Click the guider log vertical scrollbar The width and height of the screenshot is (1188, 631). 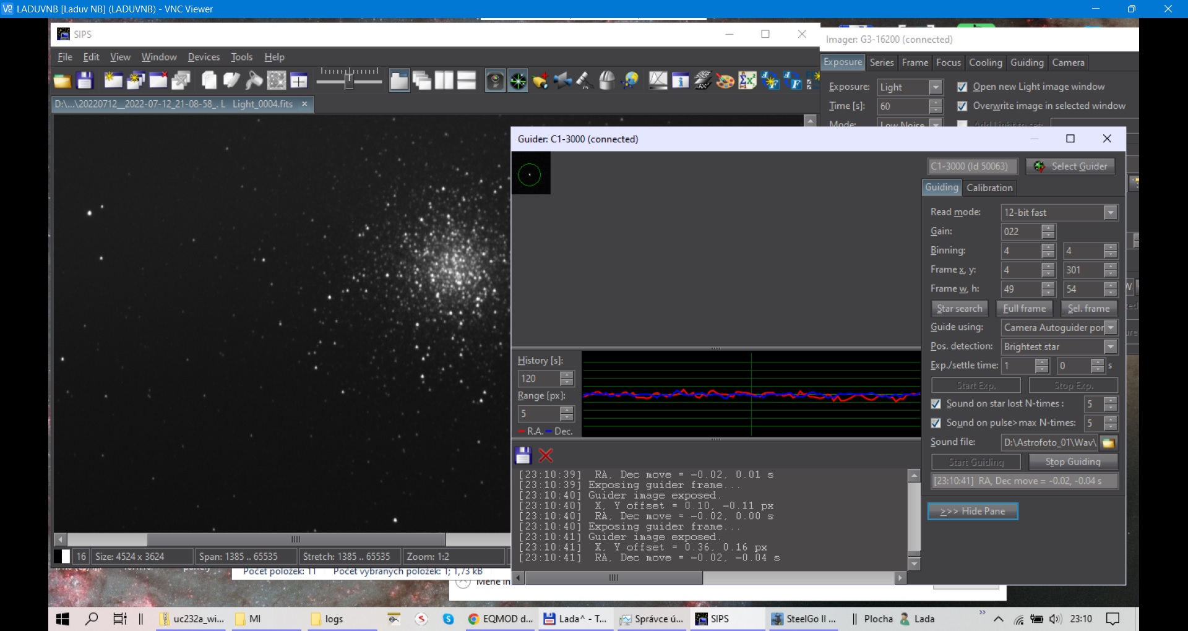pos(914,520)
